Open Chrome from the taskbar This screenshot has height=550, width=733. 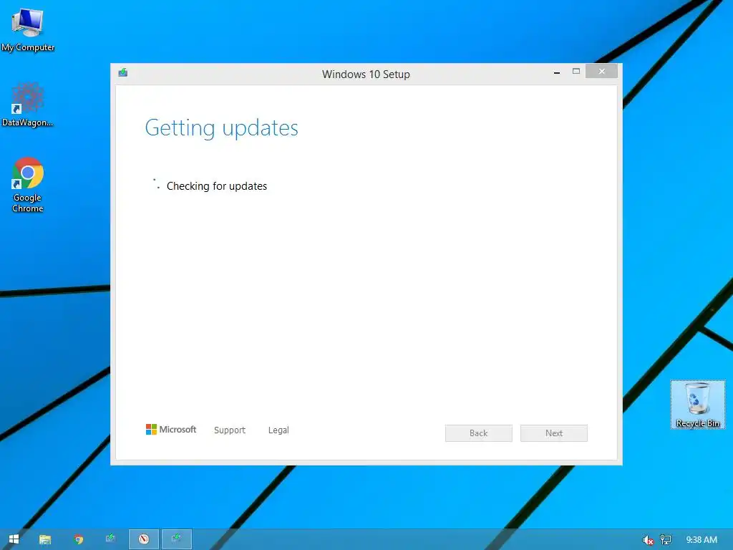coord(79,539)
